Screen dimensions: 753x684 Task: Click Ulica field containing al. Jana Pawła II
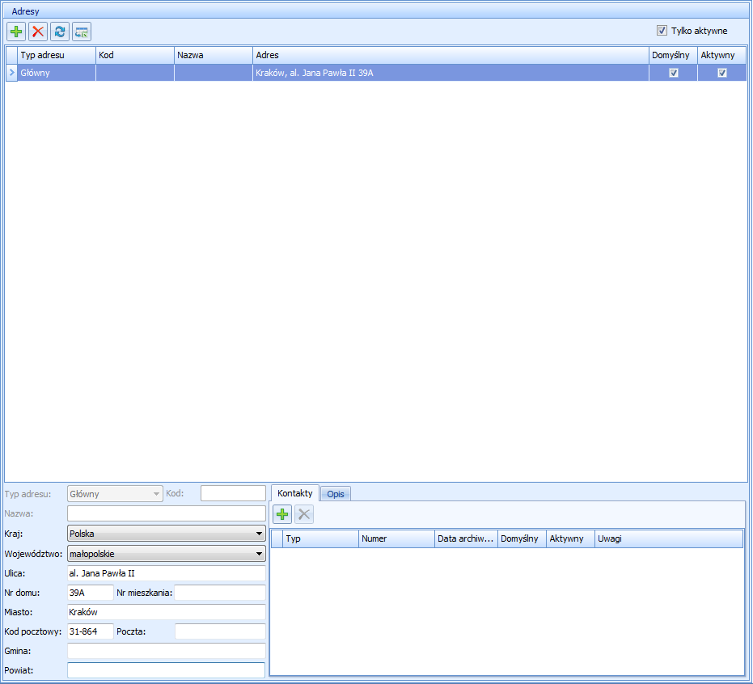pos(166,573)
